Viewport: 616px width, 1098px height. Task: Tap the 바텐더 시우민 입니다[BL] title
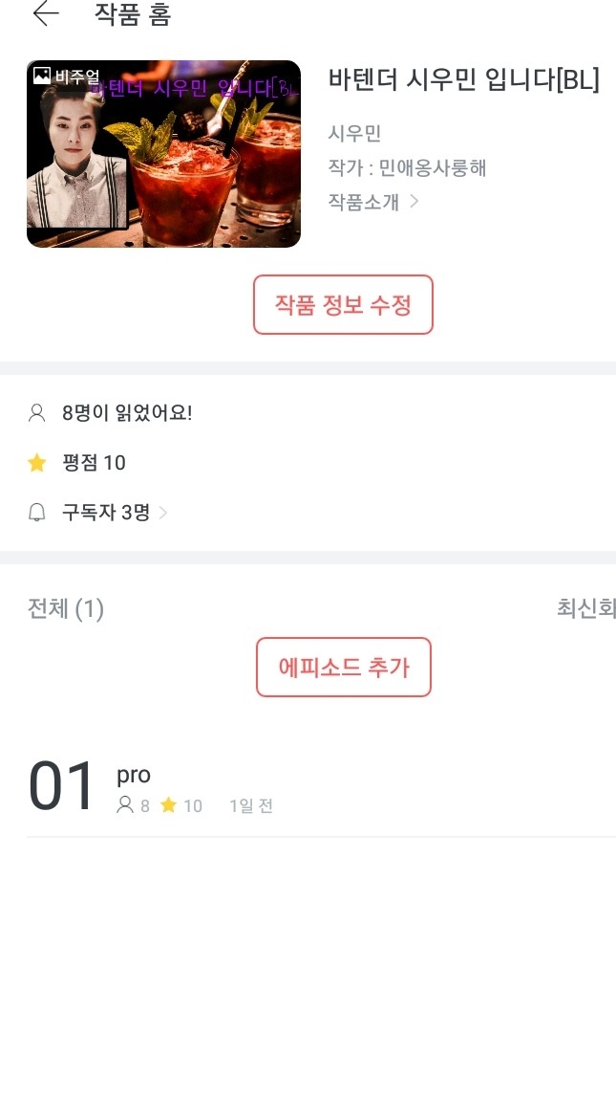[463, 80]
